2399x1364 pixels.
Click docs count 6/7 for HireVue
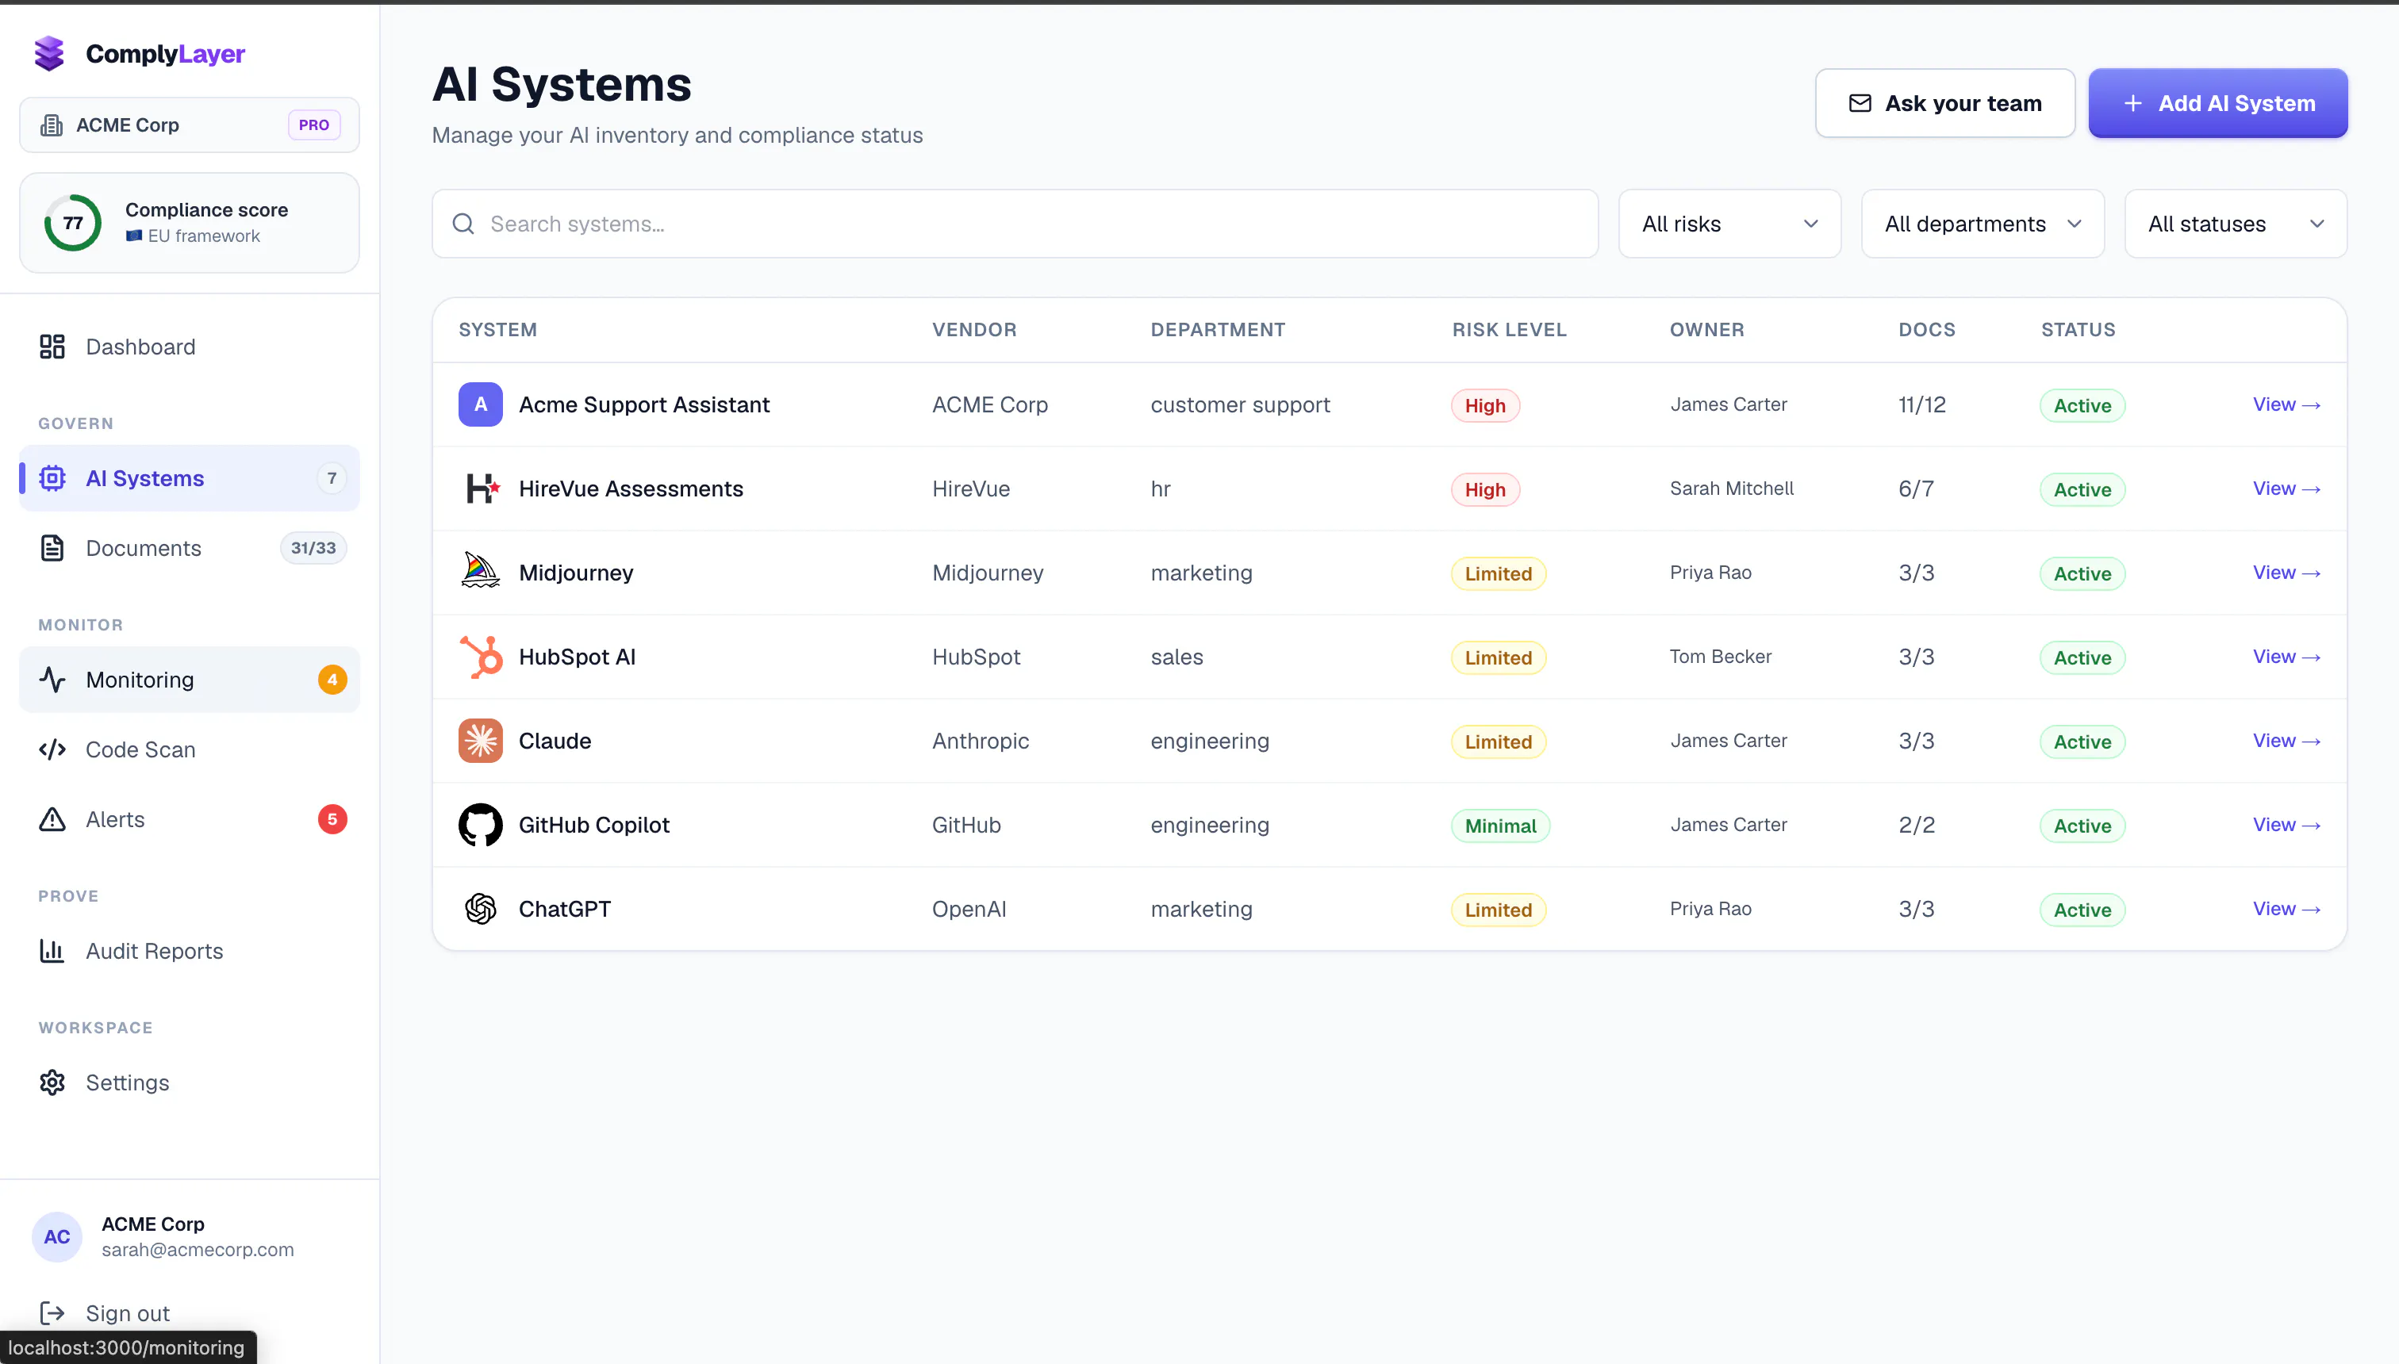1917,489
